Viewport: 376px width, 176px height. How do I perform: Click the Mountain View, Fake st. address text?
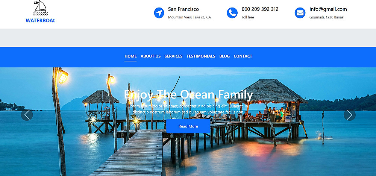(190, 17)
